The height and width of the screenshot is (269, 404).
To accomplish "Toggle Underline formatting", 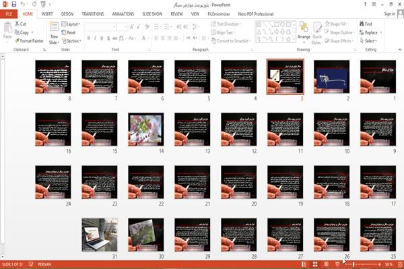I will click(x=102, y=38).
